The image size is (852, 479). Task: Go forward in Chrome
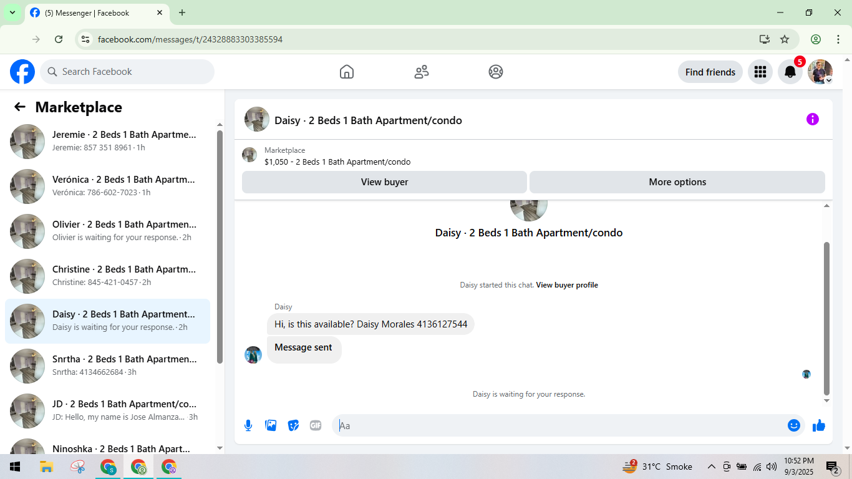(x=36, y=39)
